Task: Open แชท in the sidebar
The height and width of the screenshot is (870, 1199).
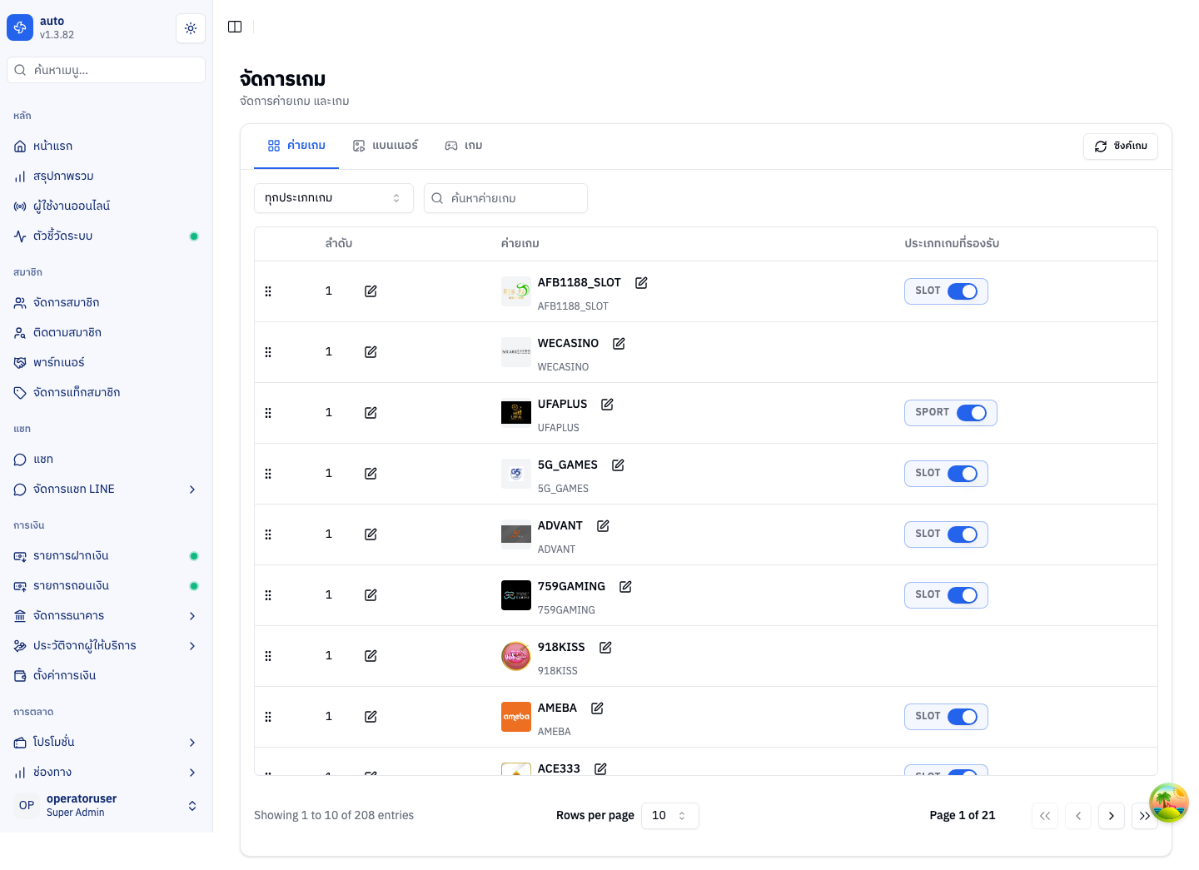Action: coord(107,460)
